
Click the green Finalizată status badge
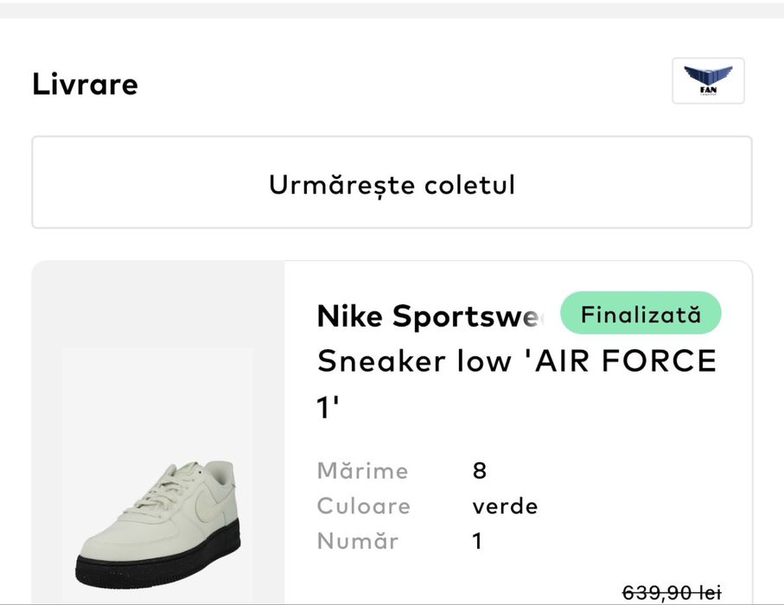(x=641, y=314)
